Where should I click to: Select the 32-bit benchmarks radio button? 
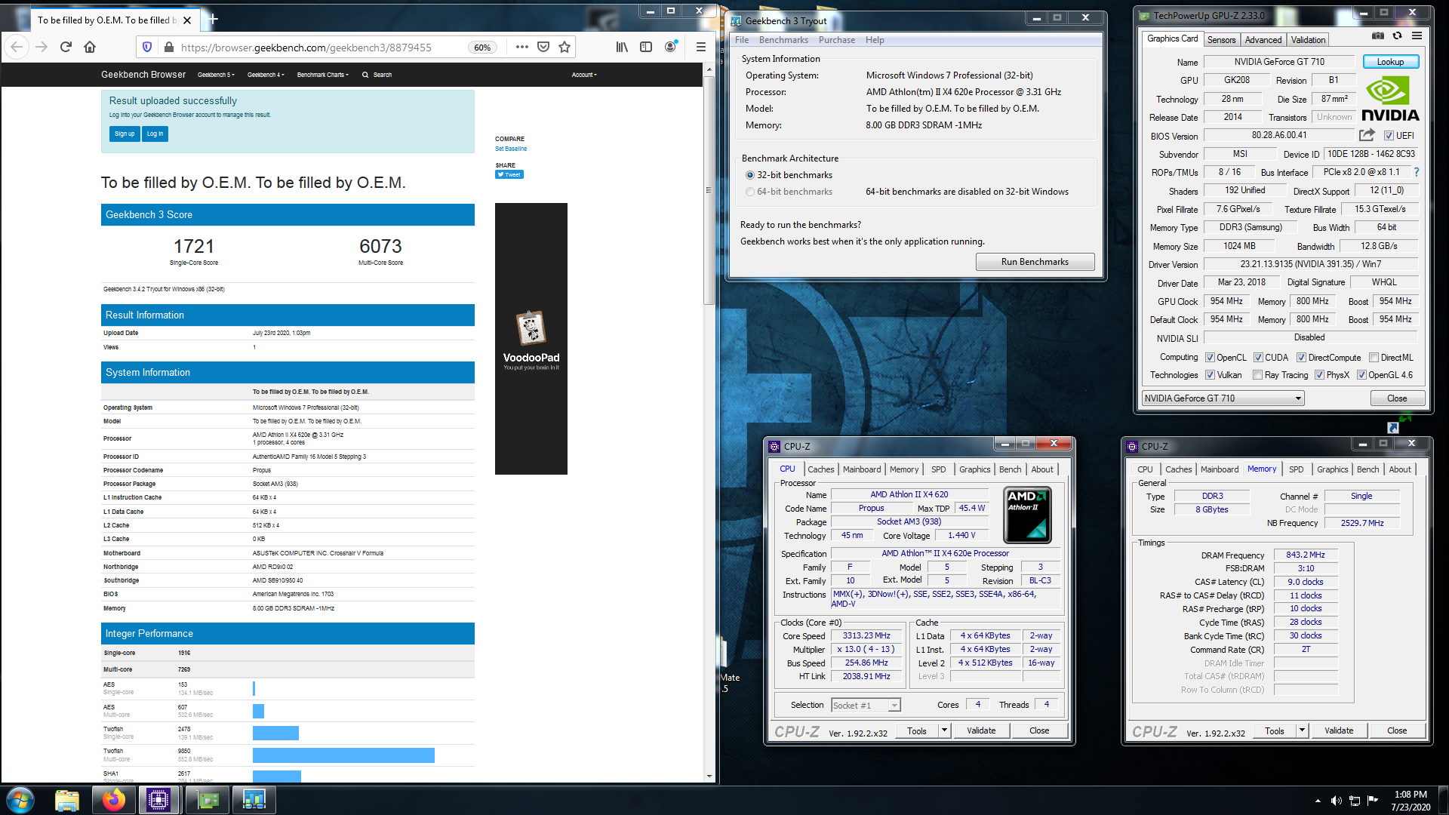(749, 175)
